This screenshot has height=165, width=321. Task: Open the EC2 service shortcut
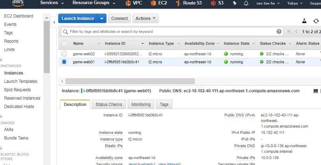point(159,3)
